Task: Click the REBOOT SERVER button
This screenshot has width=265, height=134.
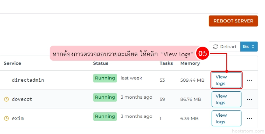Action: [x=233, y=21]
